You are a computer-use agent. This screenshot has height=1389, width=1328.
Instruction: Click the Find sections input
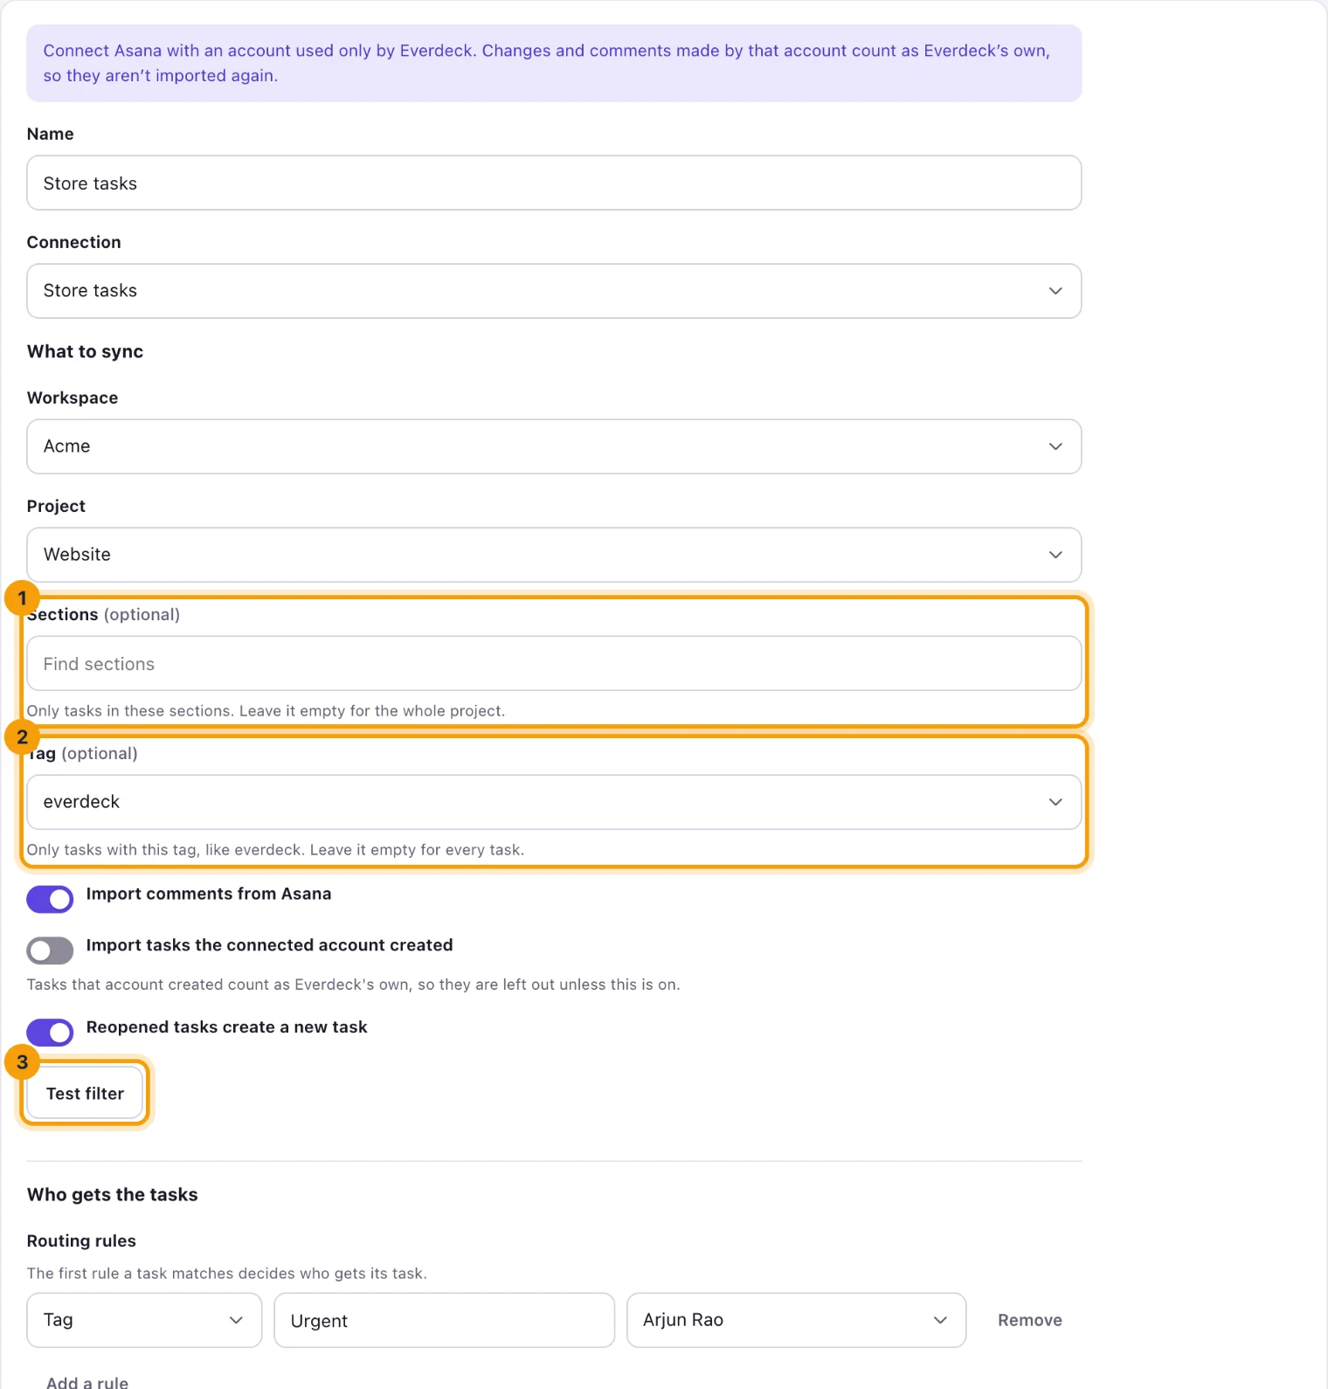[x=554, y=663]
